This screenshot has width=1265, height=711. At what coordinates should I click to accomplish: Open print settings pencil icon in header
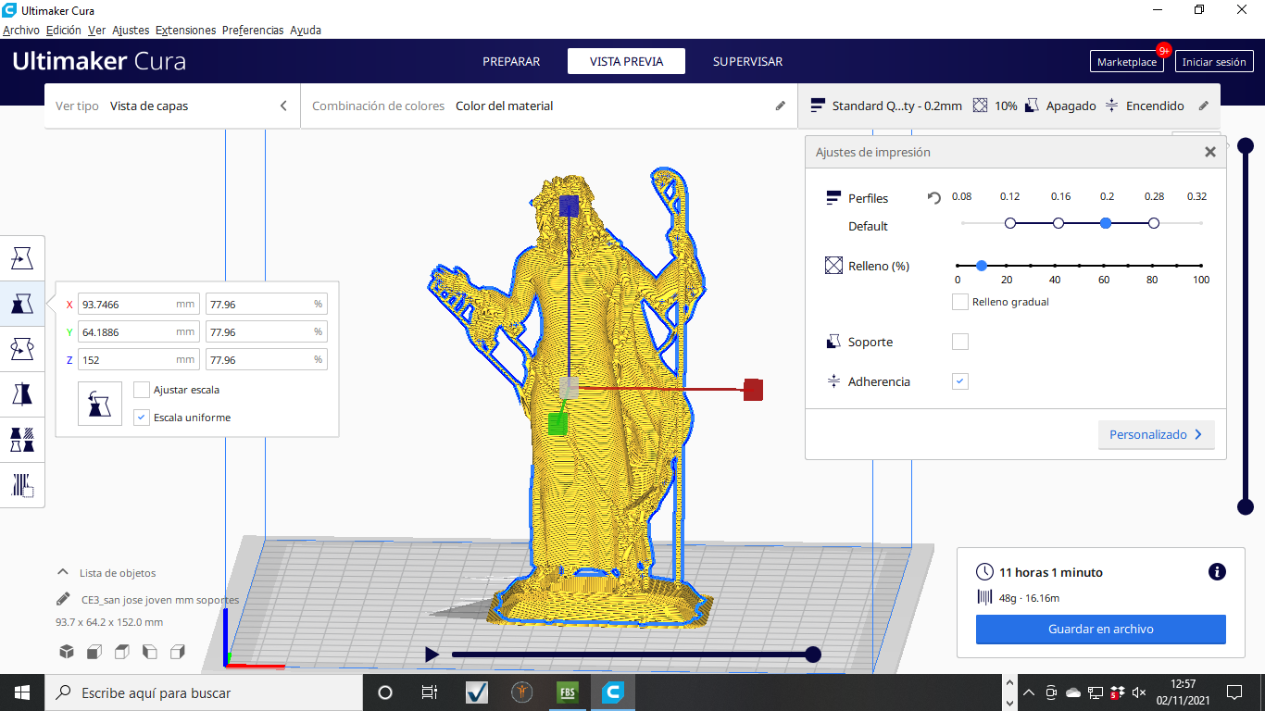click(x=1204, y=106)
